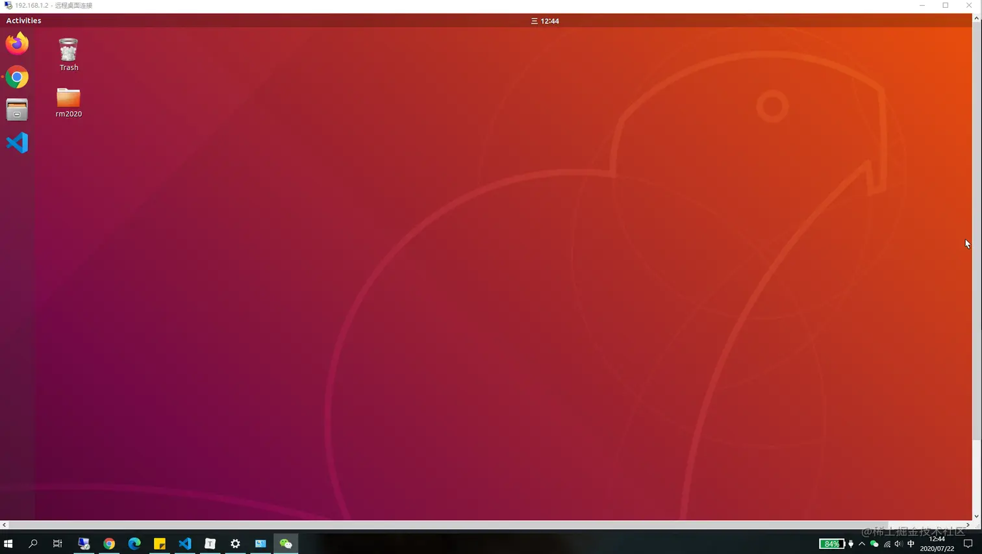Open the volume speaker tray icon
982x554 pixels.
(898, 544)
